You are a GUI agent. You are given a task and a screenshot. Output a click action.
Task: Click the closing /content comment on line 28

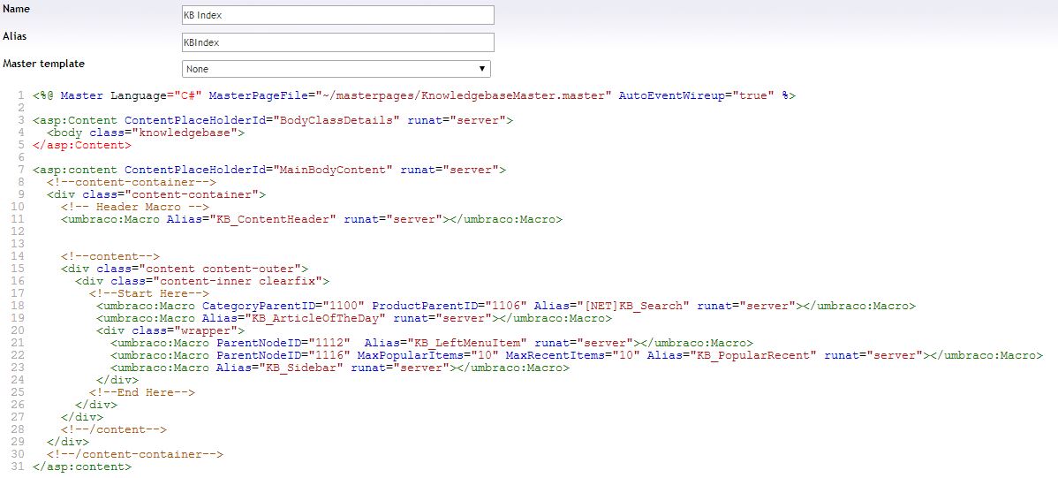tap(113, 429)
